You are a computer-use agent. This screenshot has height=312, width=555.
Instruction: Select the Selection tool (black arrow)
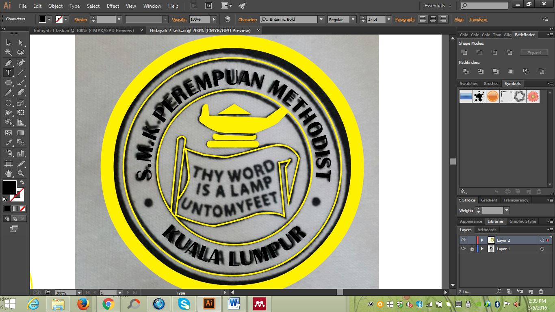pos(8,42)
